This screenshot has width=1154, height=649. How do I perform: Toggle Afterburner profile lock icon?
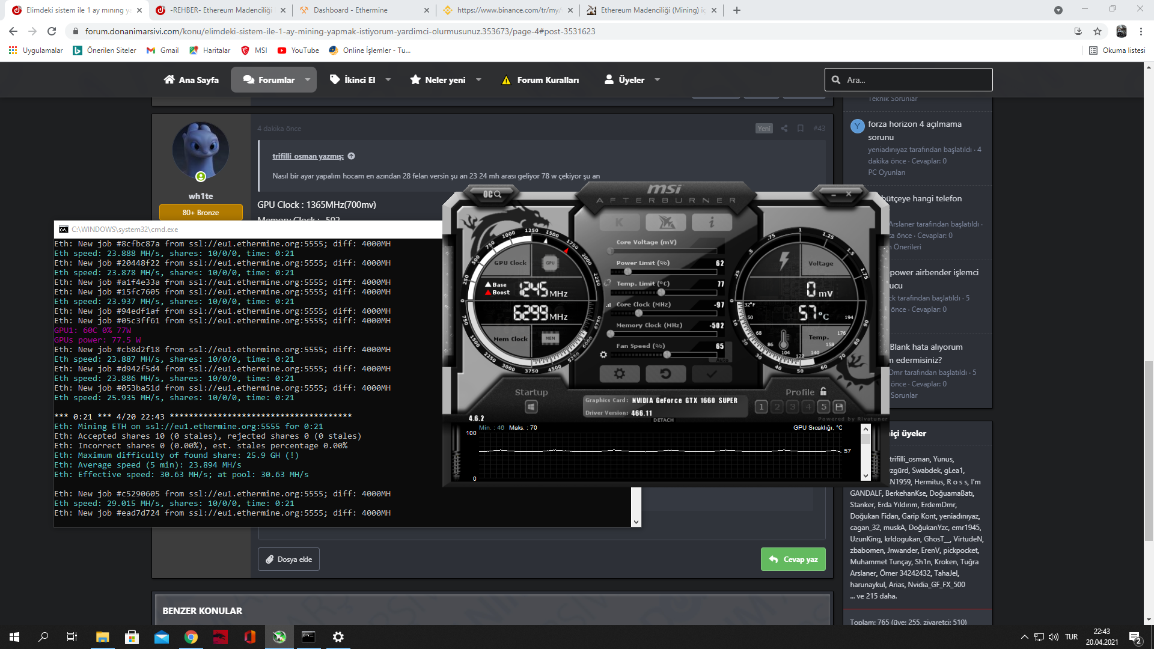823,392
